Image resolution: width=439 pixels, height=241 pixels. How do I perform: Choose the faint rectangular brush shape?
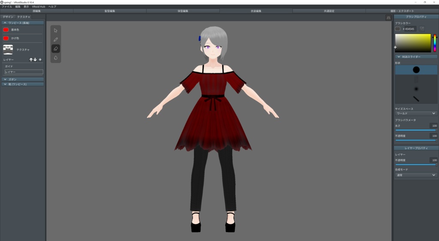point(416,79)
